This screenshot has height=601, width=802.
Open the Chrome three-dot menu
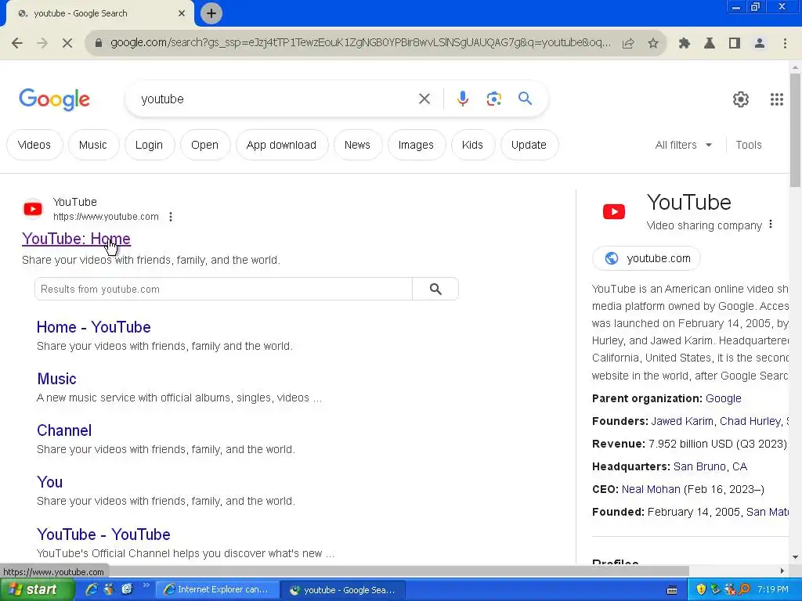pyautogui.click(x=785, y=43)
